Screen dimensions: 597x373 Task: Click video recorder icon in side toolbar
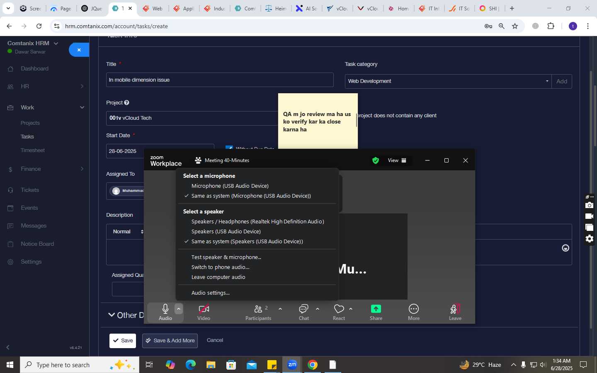tap(590, 216)
